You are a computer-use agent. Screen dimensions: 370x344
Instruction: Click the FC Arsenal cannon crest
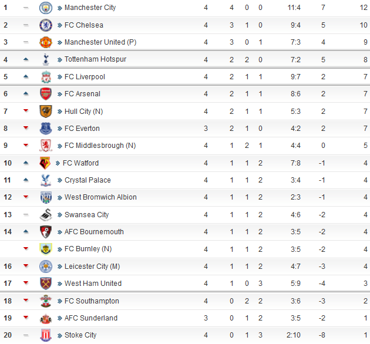[x=46, y=94]
